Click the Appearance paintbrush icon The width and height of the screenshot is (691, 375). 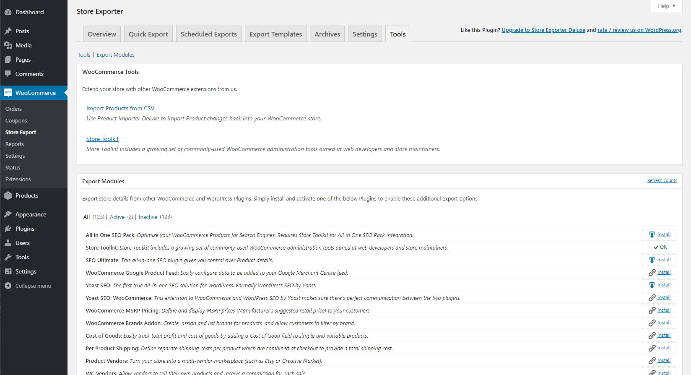coord(8,214)
